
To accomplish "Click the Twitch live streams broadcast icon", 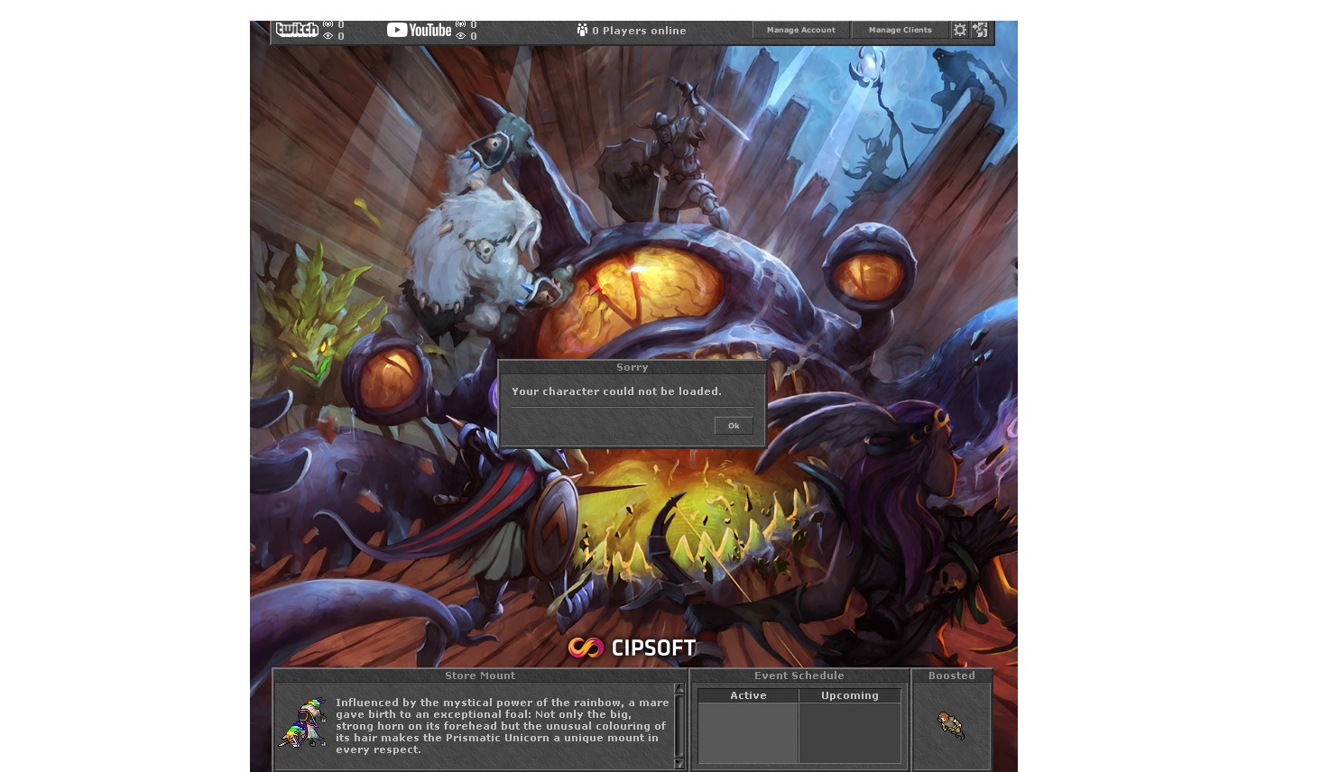I will click(328, 24).
